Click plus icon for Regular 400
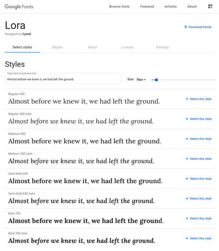The width and height of the screenshot is (219, 251). (187, 99)
